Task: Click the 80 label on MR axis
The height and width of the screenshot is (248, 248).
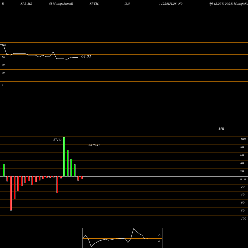Action: (x=242, y=147)
